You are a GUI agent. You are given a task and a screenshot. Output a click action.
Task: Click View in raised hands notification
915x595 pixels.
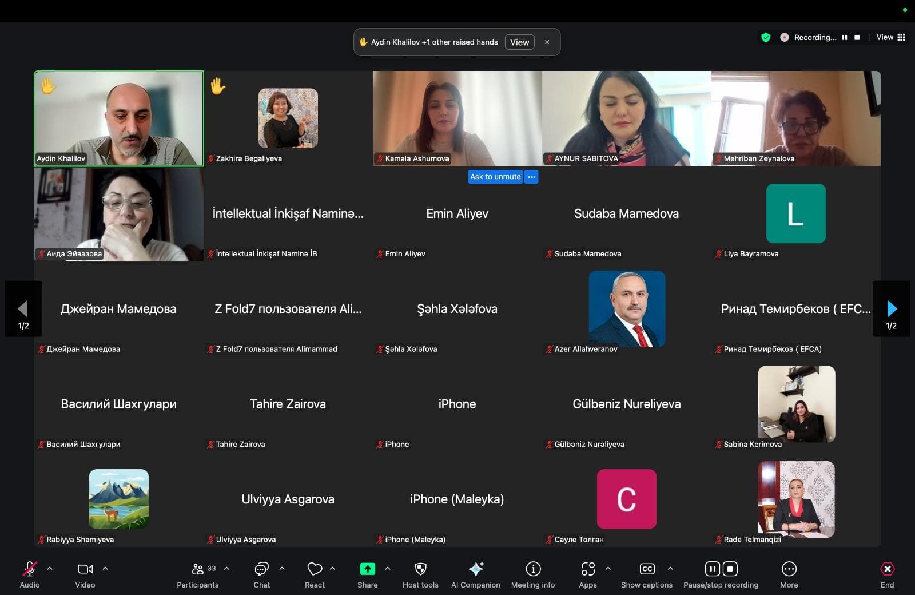click(519, 42)
